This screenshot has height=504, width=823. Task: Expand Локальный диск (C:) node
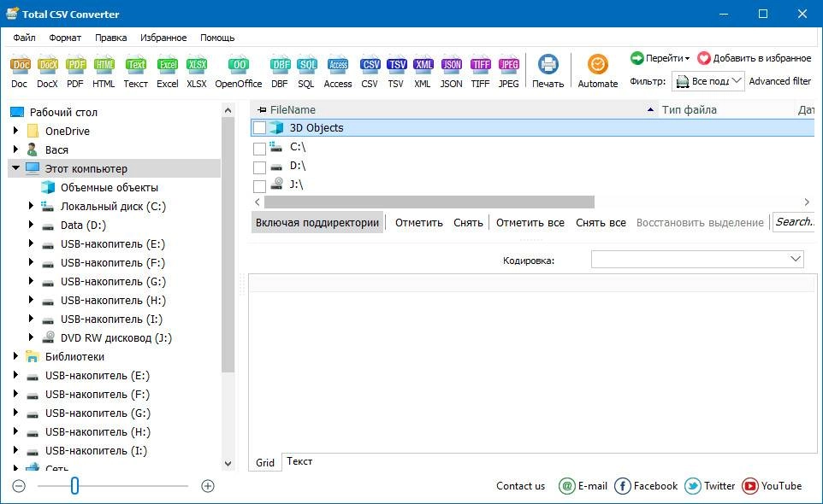point(31,206)
